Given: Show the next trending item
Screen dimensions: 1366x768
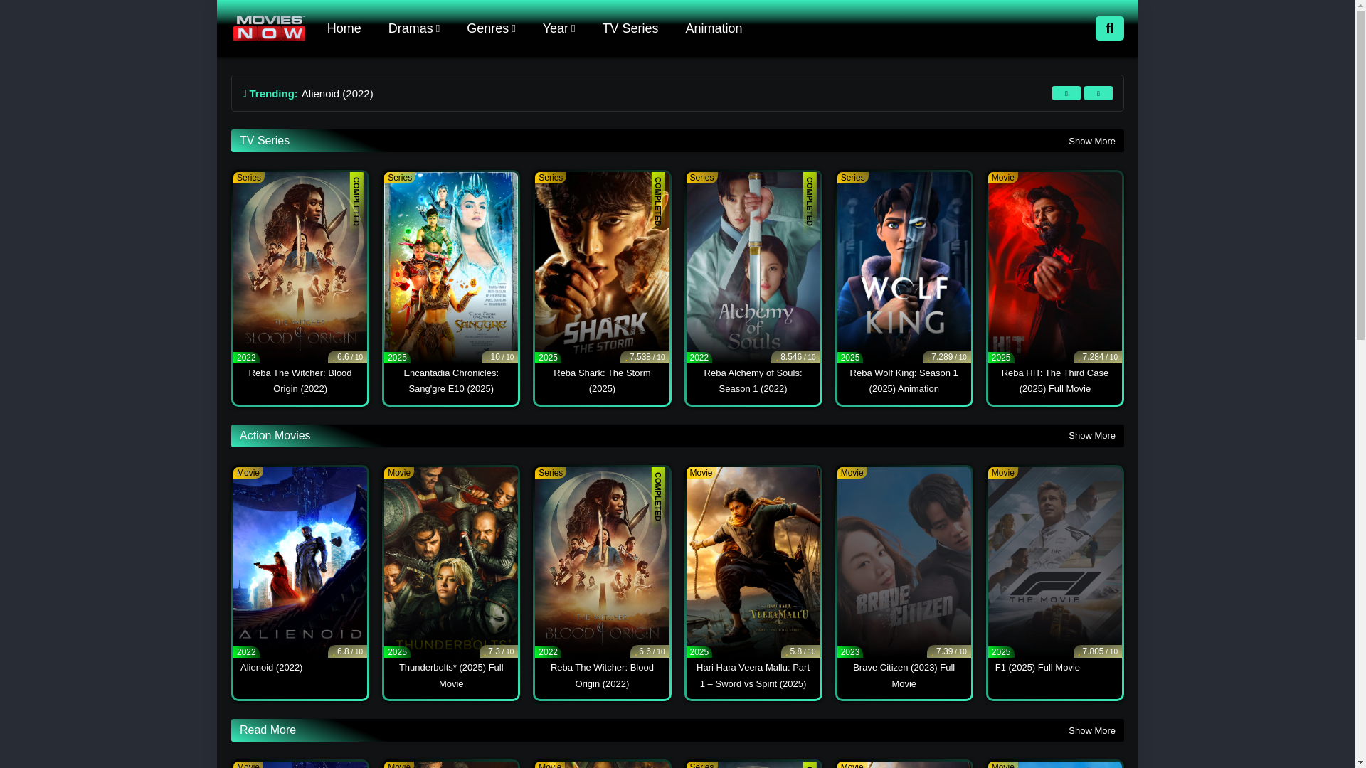Looking at the screenshot, I should pos(1098,93).
